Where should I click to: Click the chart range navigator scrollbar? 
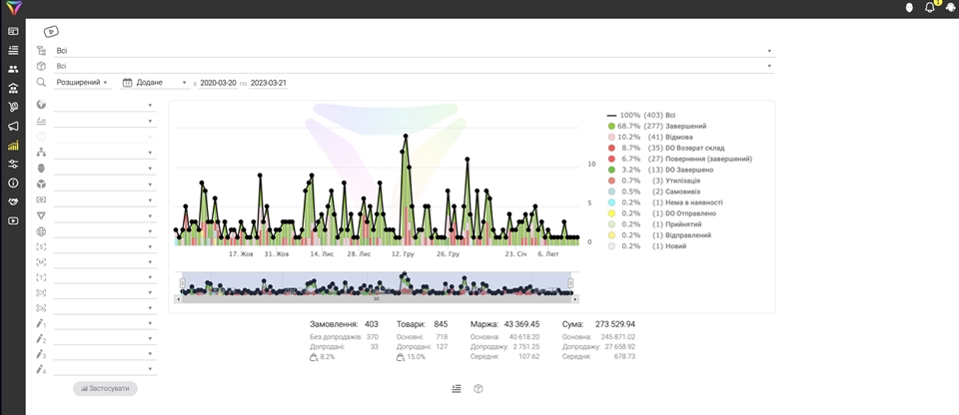tap(376, 298)
